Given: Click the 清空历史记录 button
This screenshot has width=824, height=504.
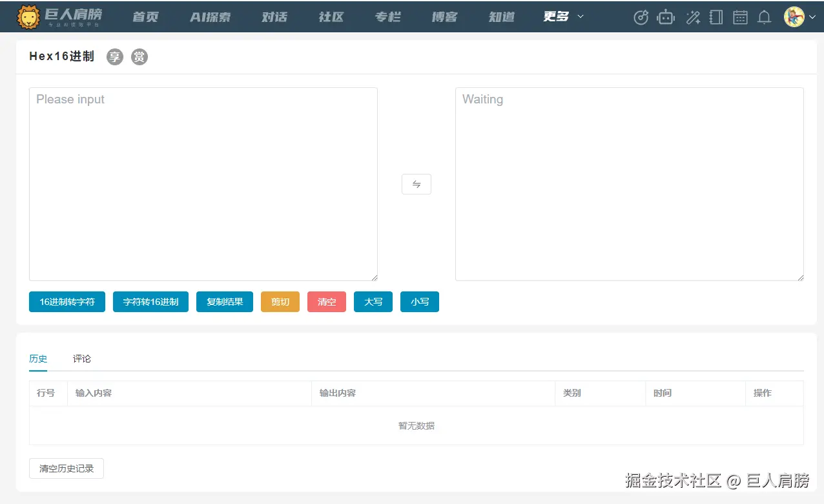Looking at the screenshot, I should (67, 468).
